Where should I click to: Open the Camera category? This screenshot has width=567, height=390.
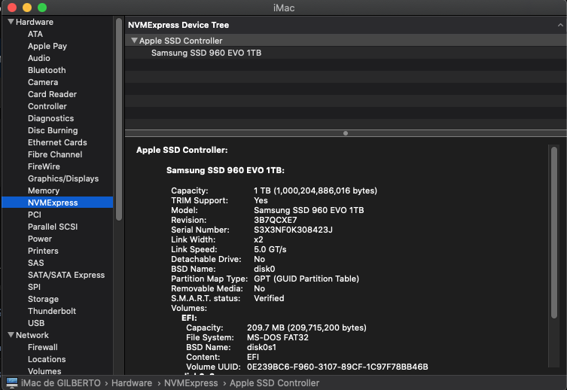coord(43,82)
